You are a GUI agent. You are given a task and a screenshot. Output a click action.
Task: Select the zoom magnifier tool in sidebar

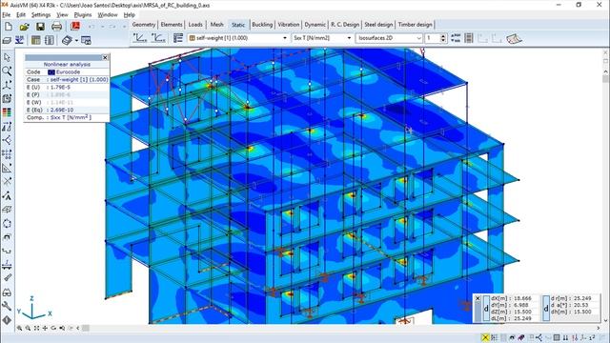point(7,71)
